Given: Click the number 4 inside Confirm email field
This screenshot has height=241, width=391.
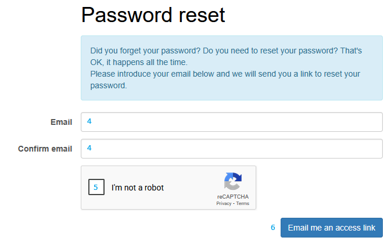Looking at the screenshot, I should (x=89, y=148).
